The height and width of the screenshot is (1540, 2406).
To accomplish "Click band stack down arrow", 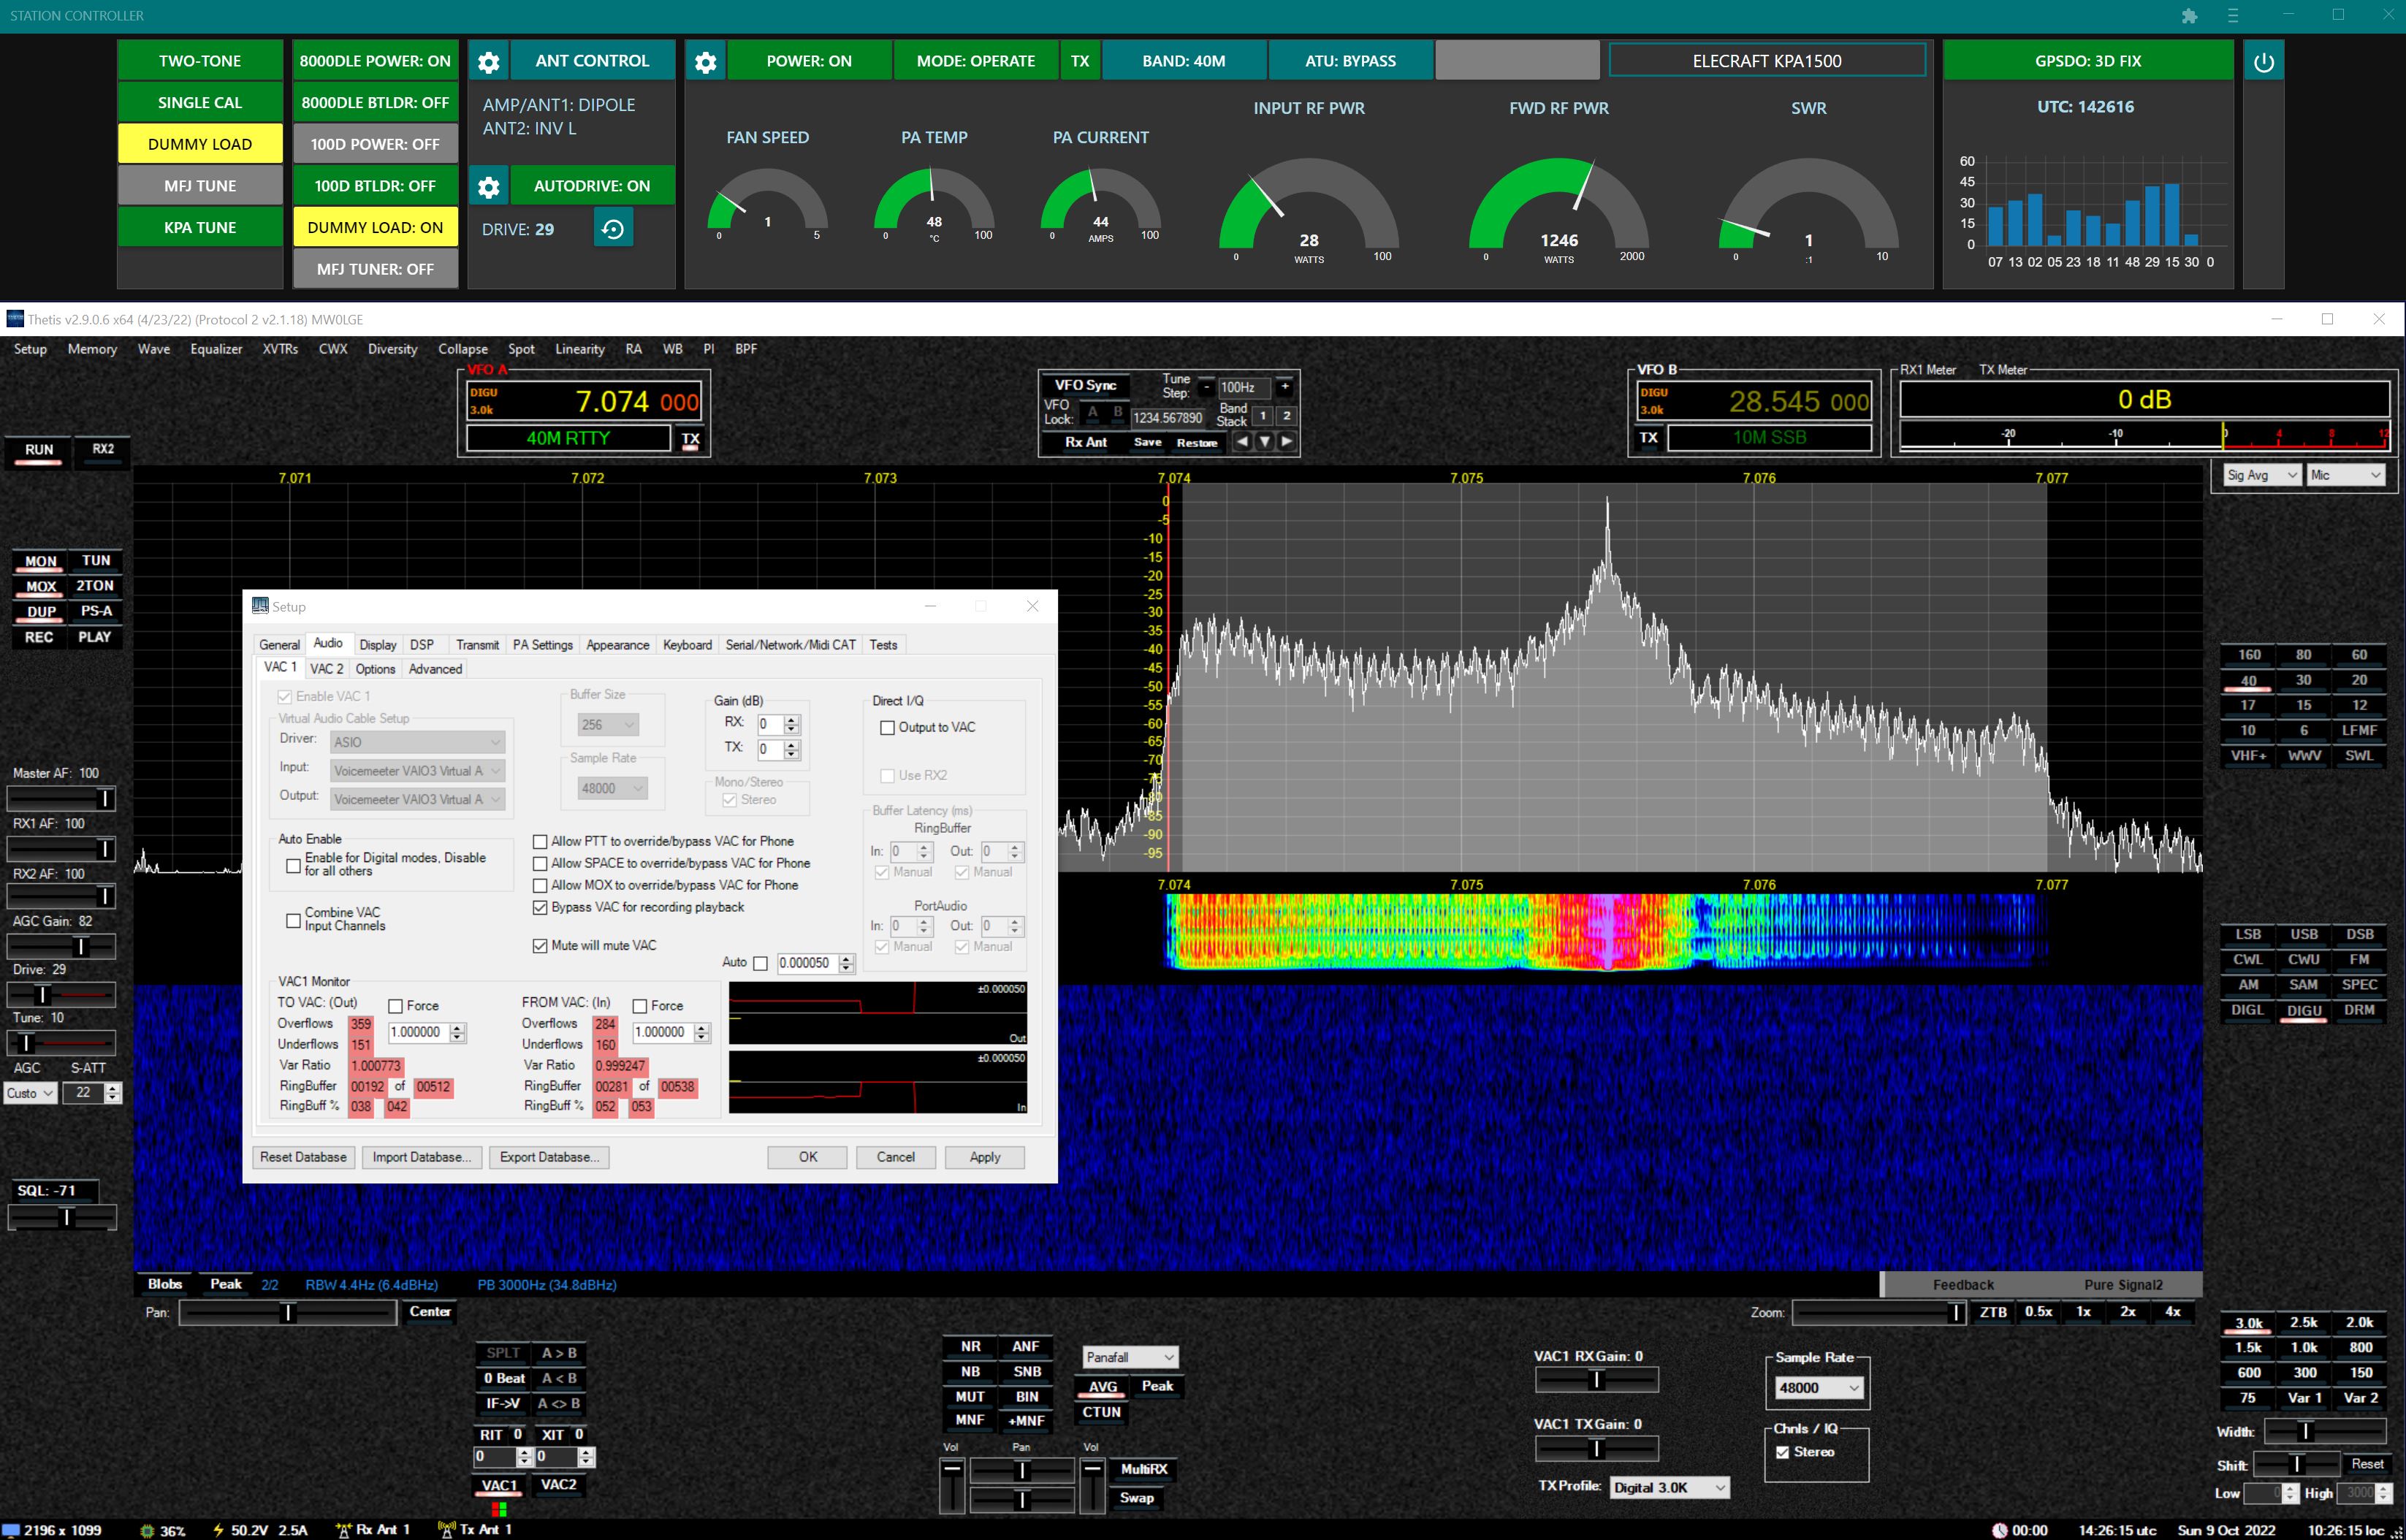I will point(1264,441).
